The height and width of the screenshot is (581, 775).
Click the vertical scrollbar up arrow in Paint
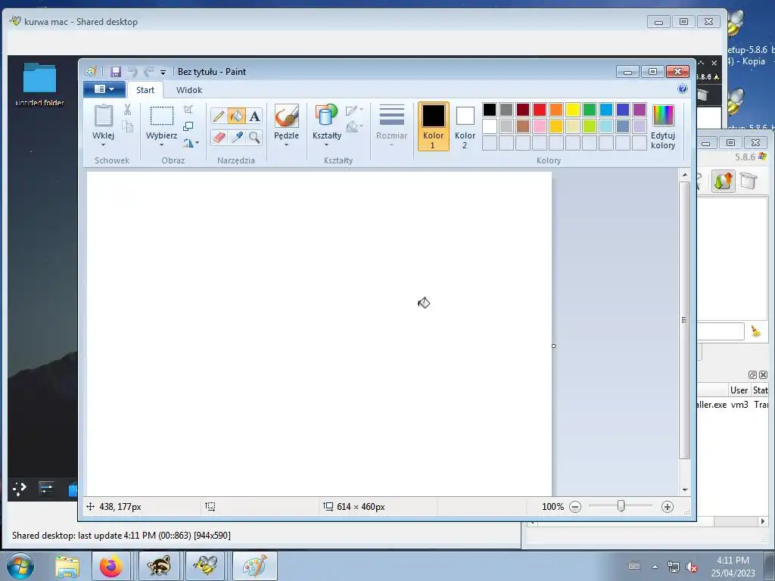pyautogui.click(x=684, y=175)
